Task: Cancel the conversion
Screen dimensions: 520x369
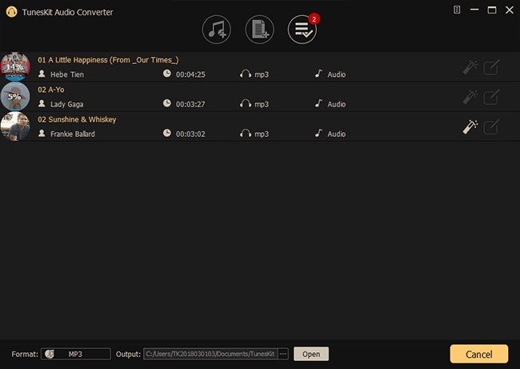Action: click(479, 354)
